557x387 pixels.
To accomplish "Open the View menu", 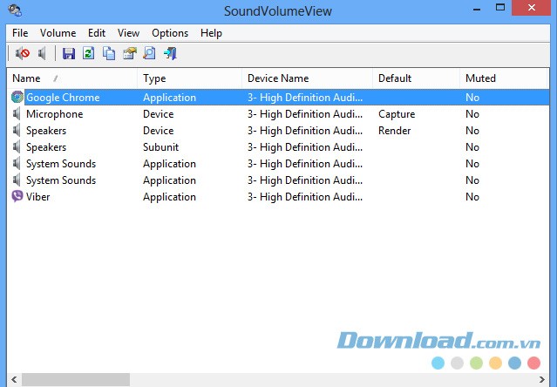I will (128, 33).
